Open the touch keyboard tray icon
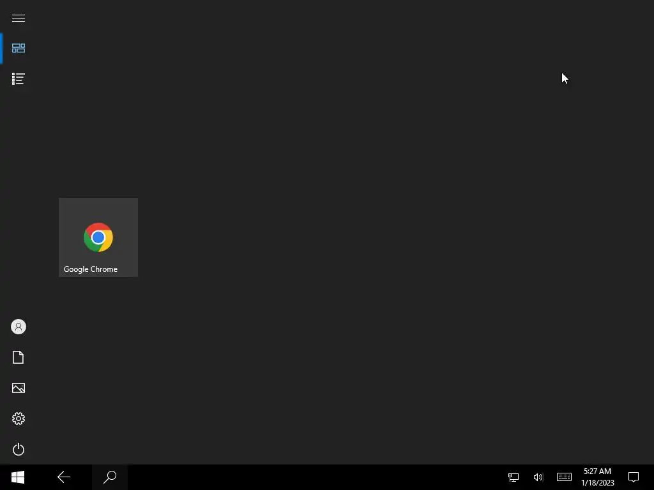Viewport: 654px width, 490px height. [564, 477]
